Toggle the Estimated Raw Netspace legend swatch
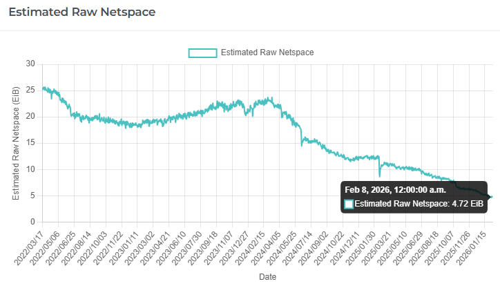The height and width of the screenshot is (286, 500). click(x=203, y=53)
